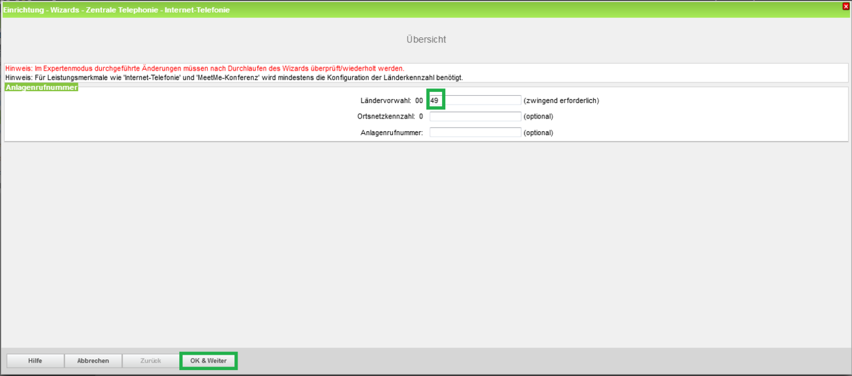
Task: Select the Anlagenrufnummer input field
Action: click(x=475, y=132)
